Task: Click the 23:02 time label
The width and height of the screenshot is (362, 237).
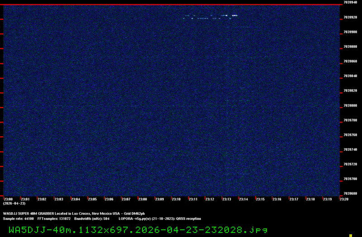Action: [x=42, y=199]
